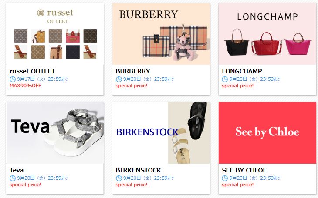Click the russet logo emblem in banner
This screenshot has width=318, height=198.
41,13
